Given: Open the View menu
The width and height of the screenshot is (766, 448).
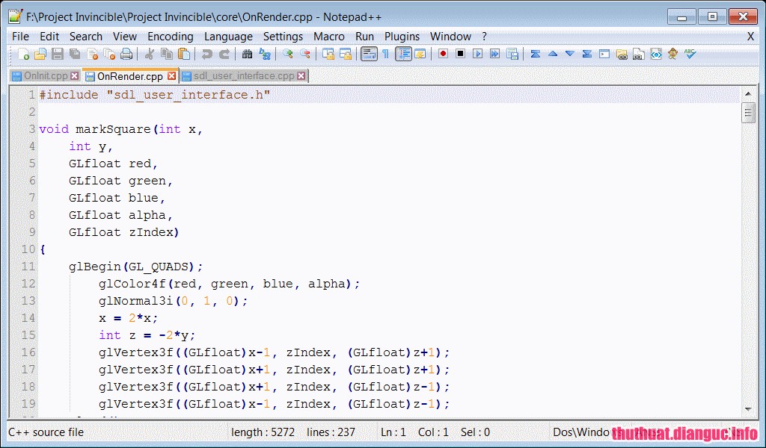Looking at the screenshot, I should point(125,37).
